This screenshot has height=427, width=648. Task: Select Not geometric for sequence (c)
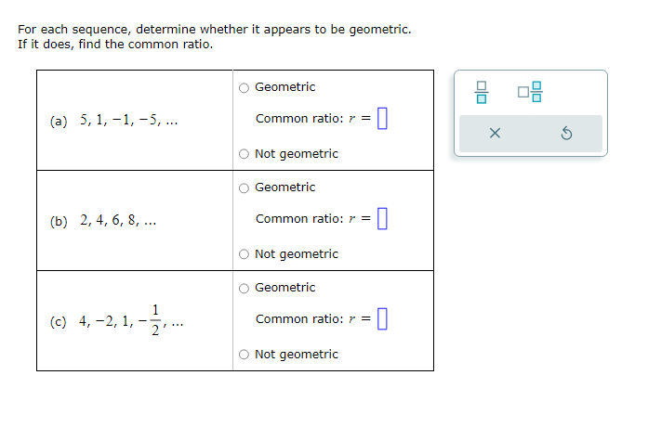point(244,355)
